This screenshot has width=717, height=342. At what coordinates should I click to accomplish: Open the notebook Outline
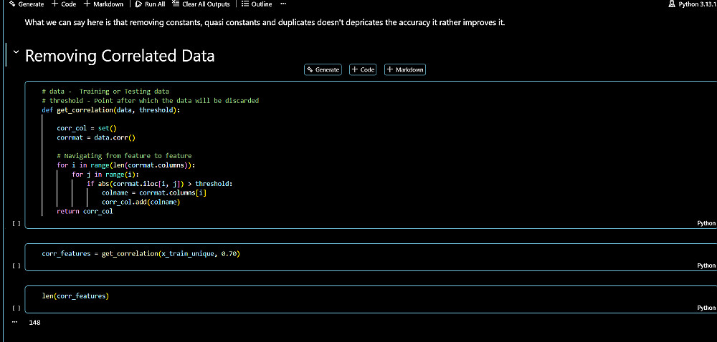point(257,4)
